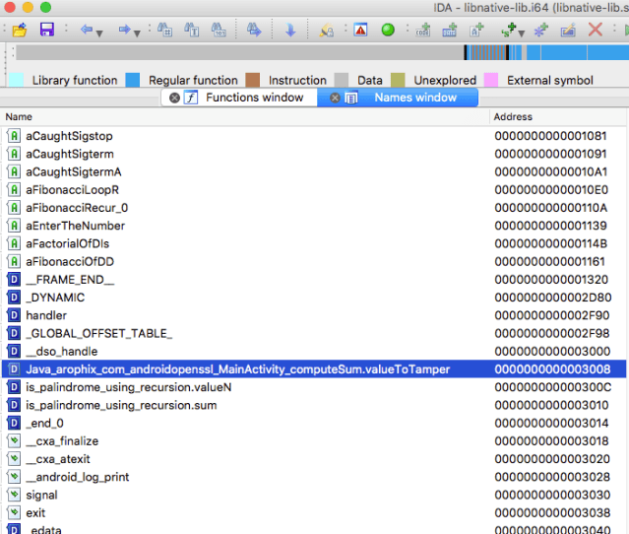Select the __android_log_print entry

[x=77, y=477]
